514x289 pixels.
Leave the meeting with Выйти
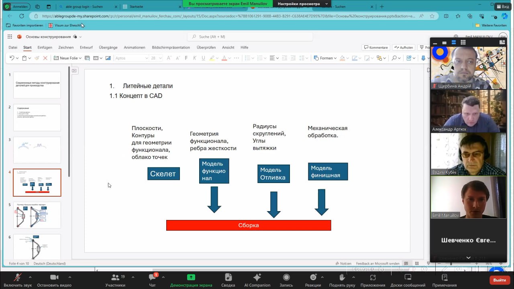(500, 280)
